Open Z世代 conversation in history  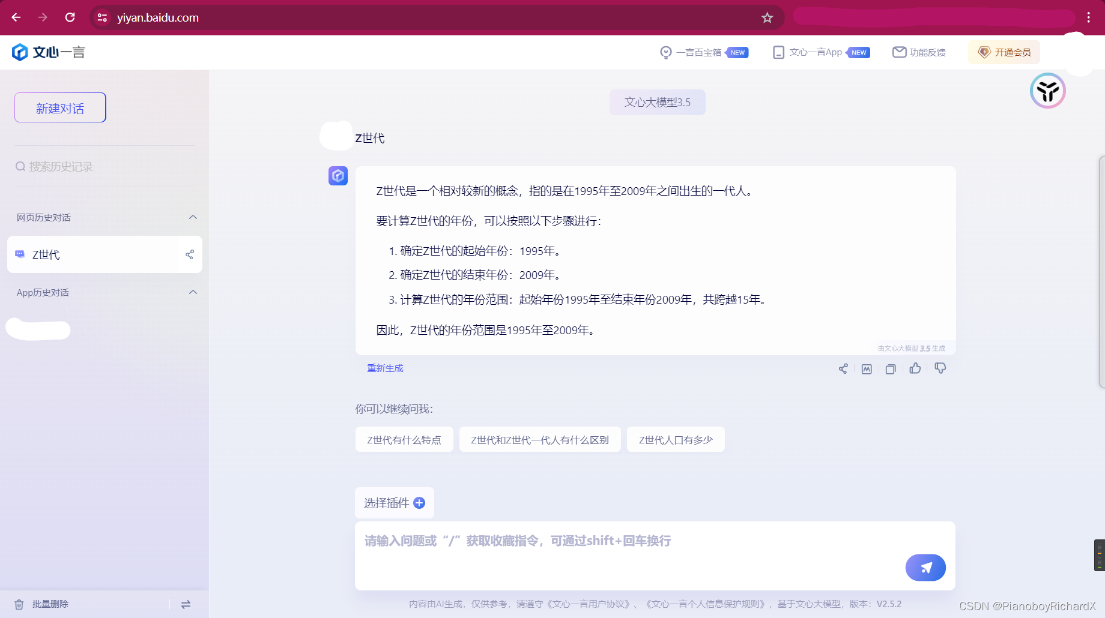tap(104, 254)
